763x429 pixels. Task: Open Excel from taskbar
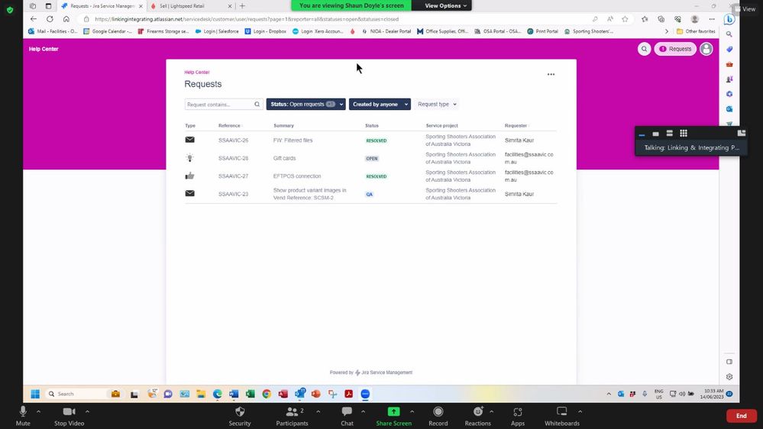(250, 393)
